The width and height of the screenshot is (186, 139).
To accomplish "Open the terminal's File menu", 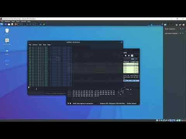I will 30,45.
